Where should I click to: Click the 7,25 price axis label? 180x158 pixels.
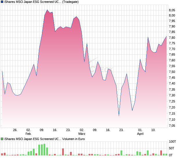click(172, 101)
